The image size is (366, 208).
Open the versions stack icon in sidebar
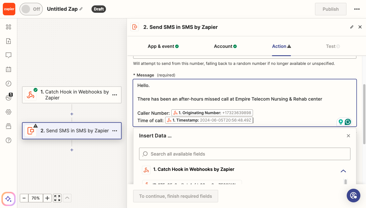(x=8, y=126)
